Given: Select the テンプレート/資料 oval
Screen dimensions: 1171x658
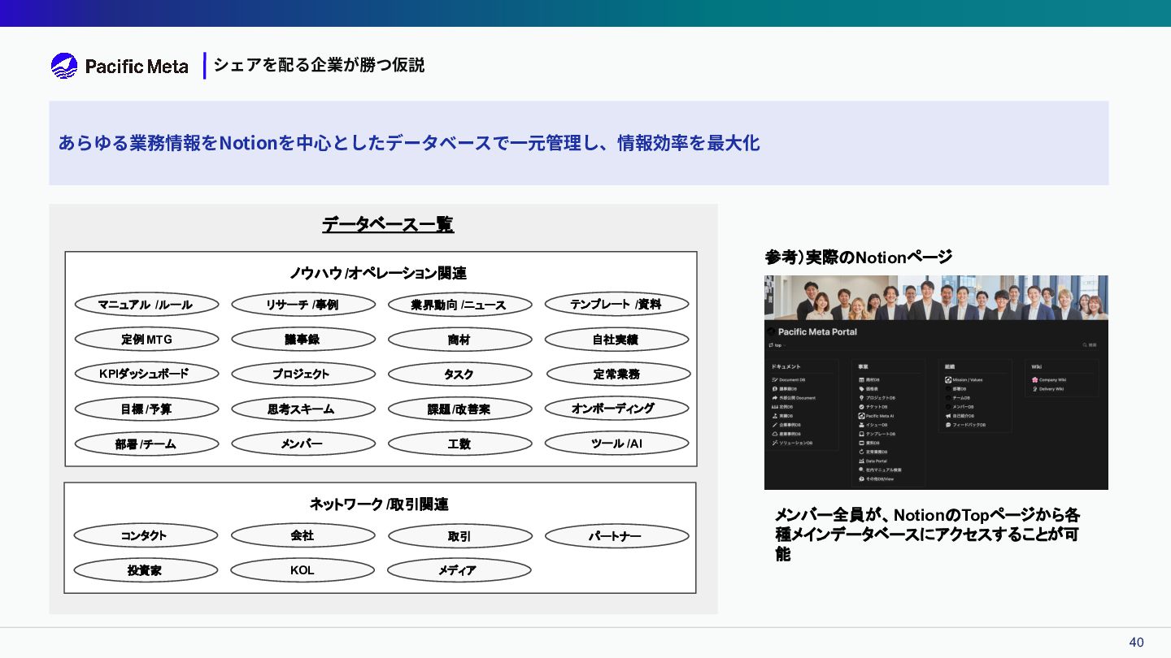Looking at the screenshot, I should point(616,305).
